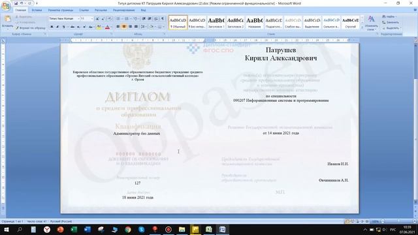Open numbered list style dropdown

click(x=131, y=19)
